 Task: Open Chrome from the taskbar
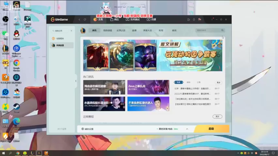(x=18, y=153)
